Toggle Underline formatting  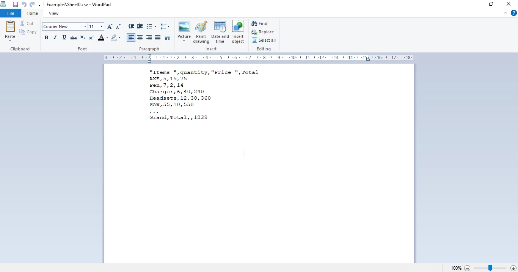pyautogui.click(x=64, y=38)
